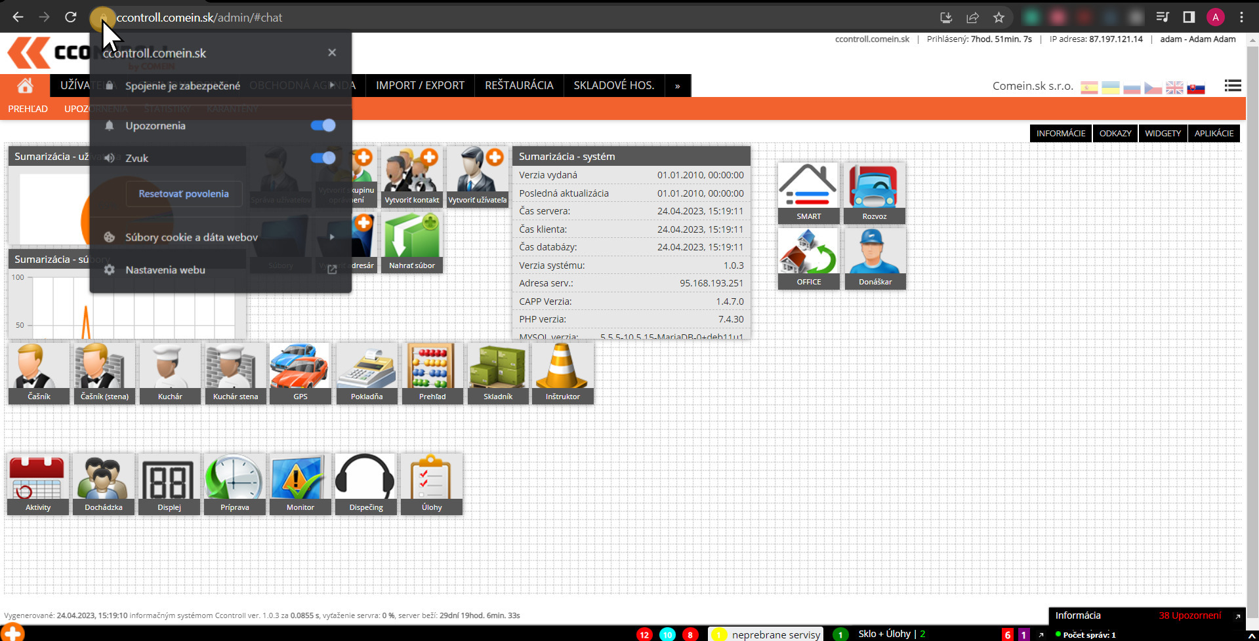Screen dimensions: 1259x641
Task: Click the Úlohy clipboard icon
Action: coord(431,483)
